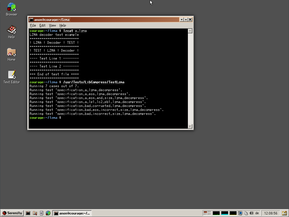Viewport: 289px width, 217px height.
Task: Click '=== End of test file ====' output
Action: coord(54,74)
